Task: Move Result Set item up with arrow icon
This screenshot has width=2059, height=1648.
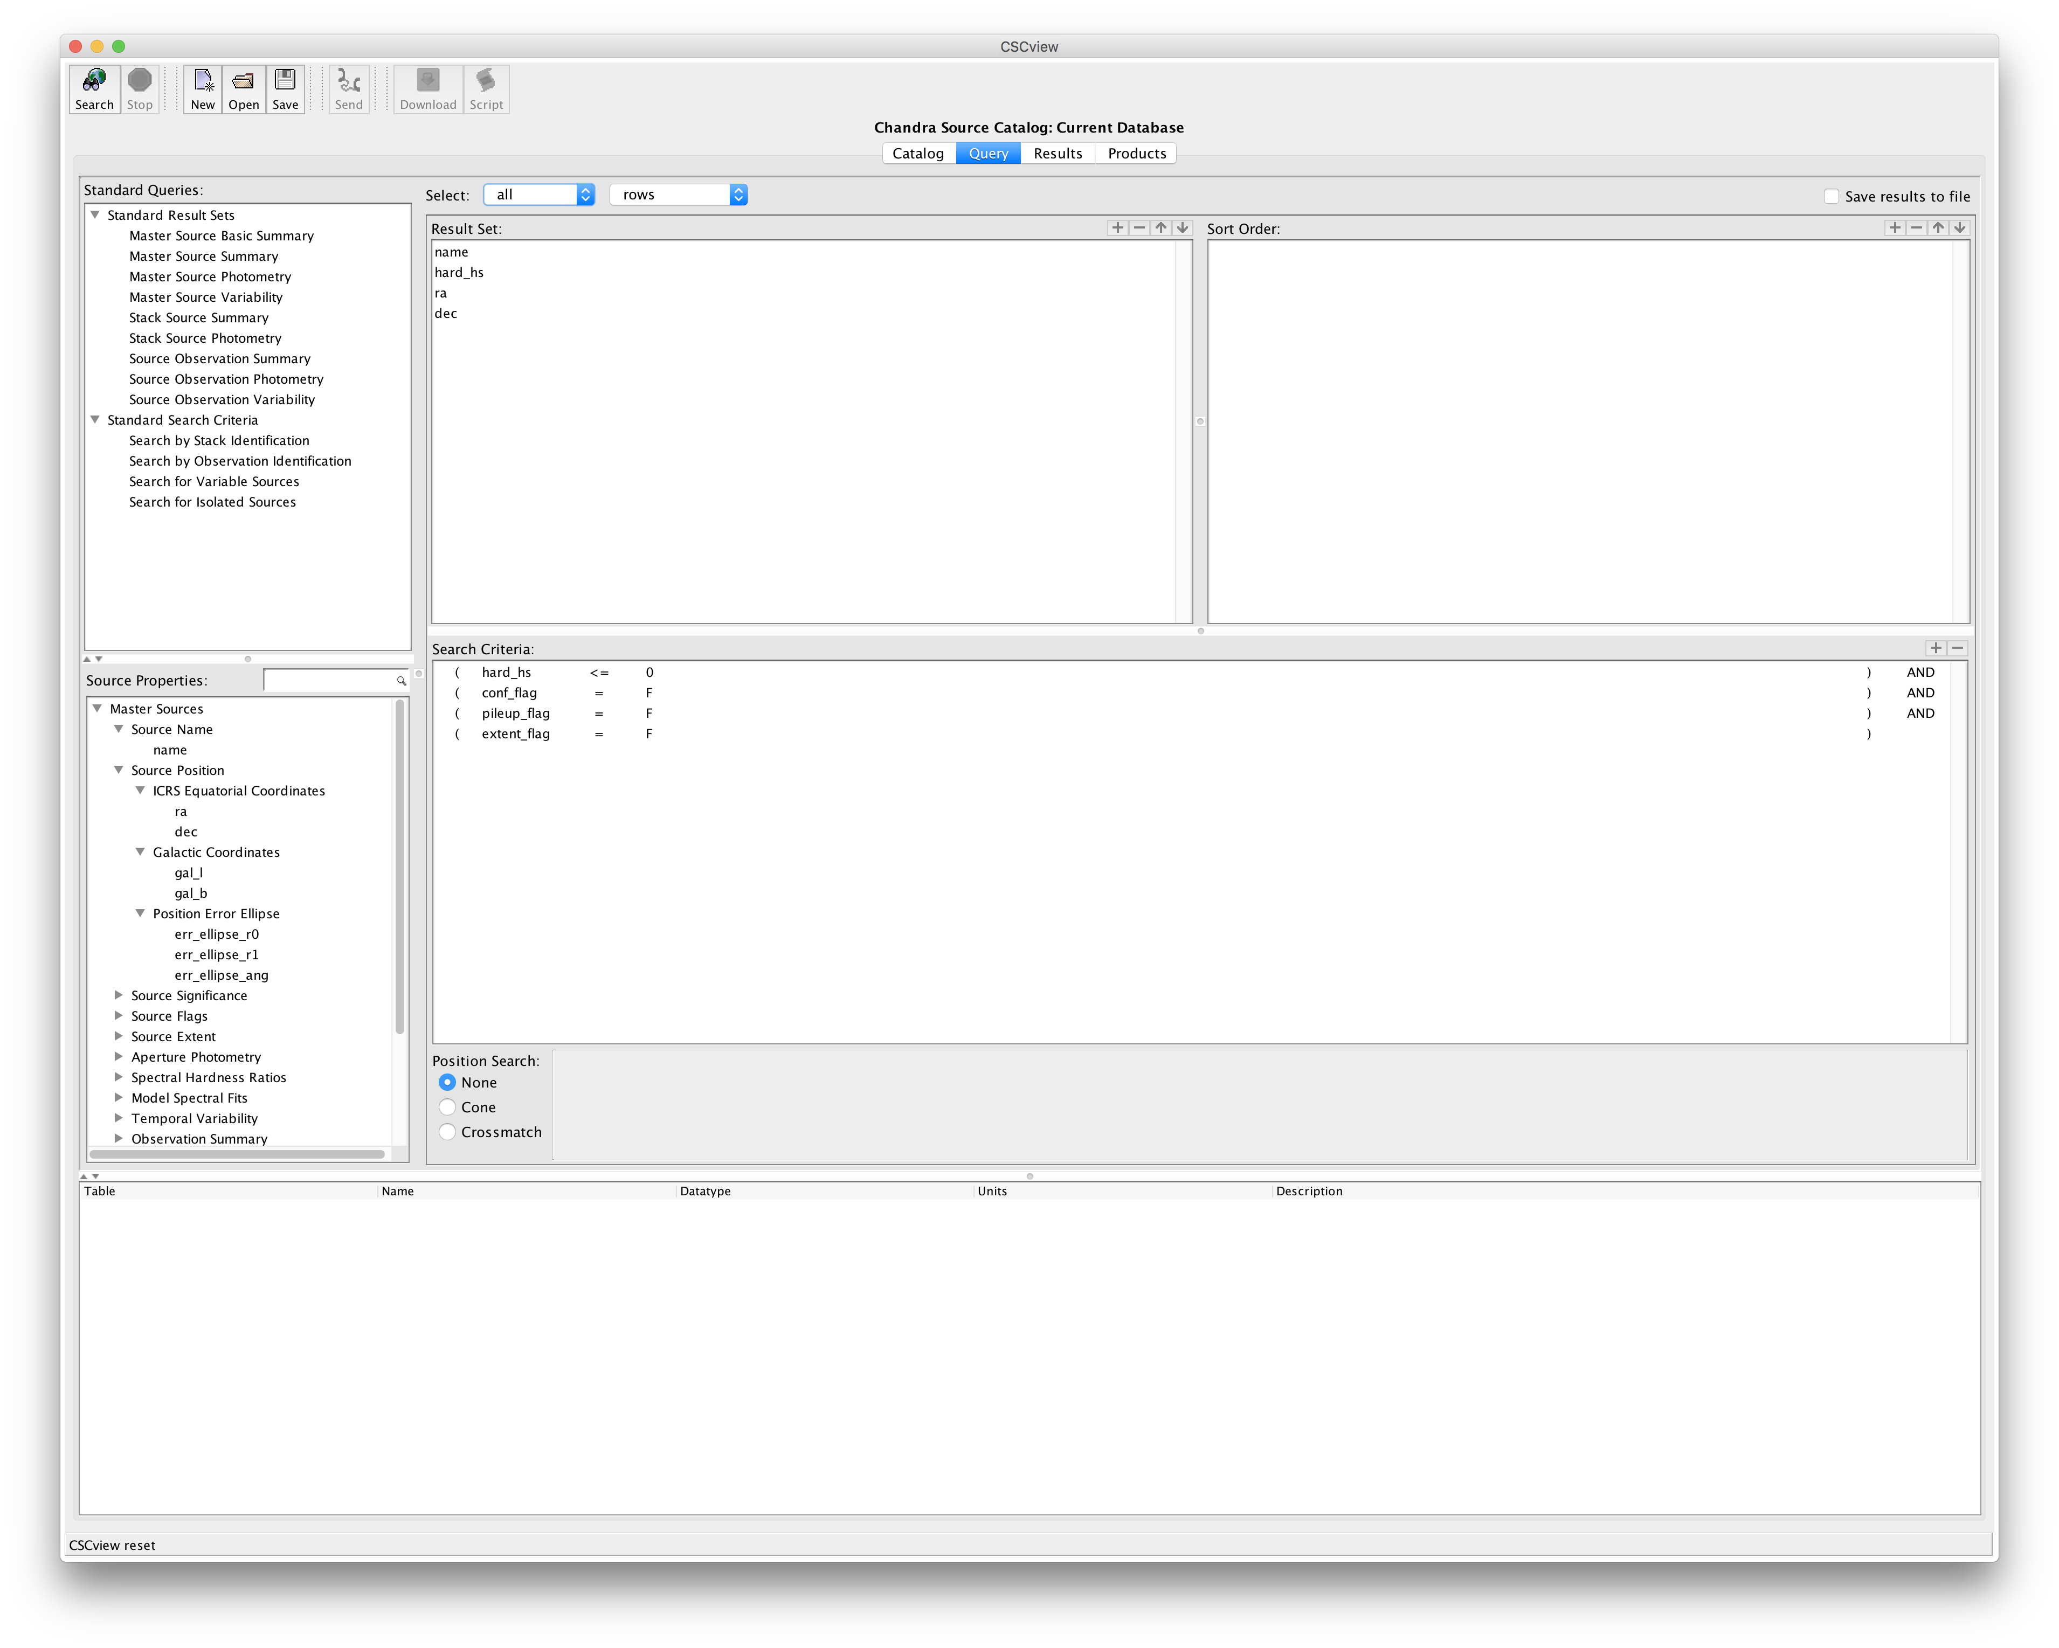Action: [x=1162, y=228]
